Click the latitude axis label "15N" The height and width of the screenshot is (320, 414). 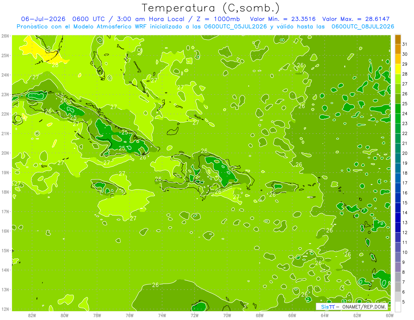(5, 250)
